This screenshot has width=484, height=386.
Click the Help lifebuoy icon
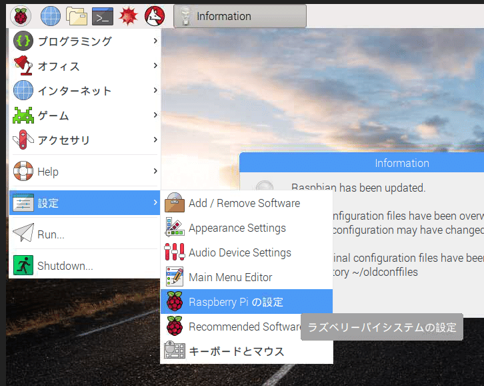click(23, 171)
